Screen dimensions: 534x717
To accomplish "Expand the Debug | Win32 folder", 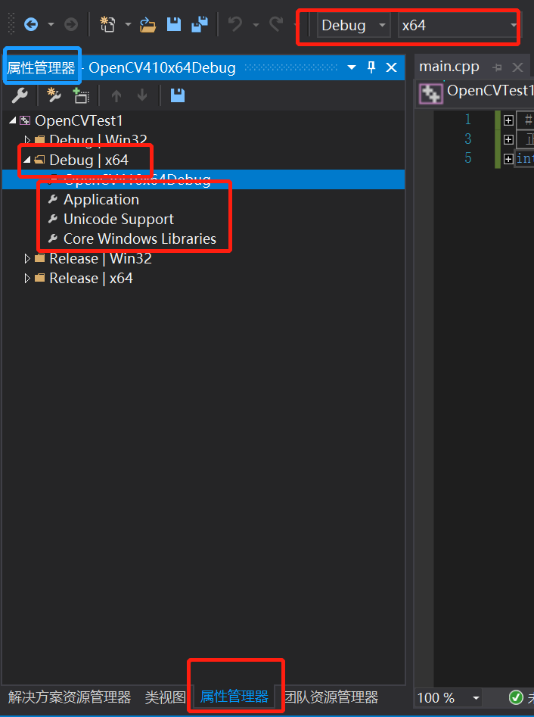I will 28,140.
